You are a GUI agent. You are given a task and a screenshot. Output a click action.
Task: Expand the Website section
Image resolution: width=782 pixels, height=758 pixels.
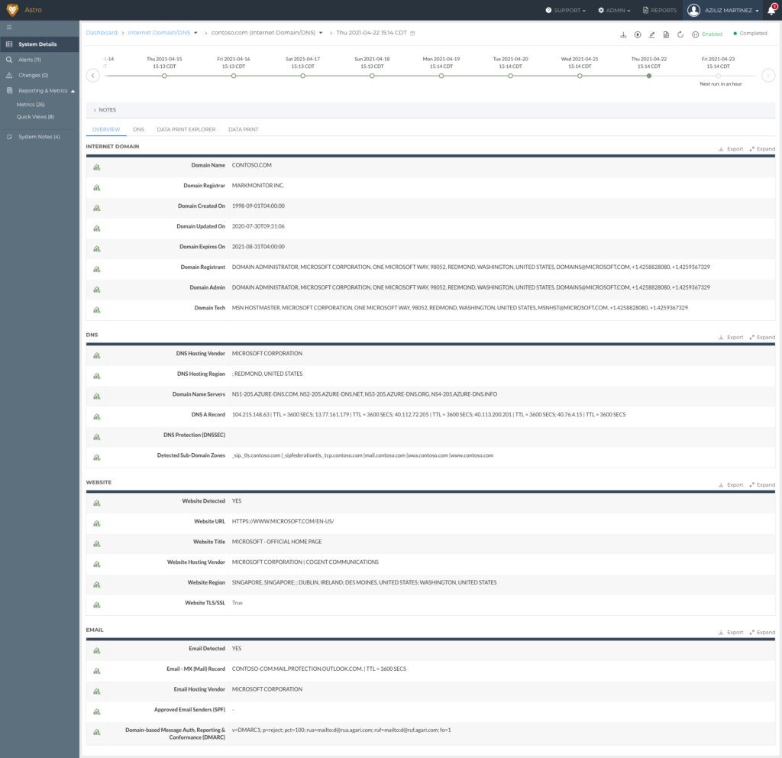pos(762,485)
